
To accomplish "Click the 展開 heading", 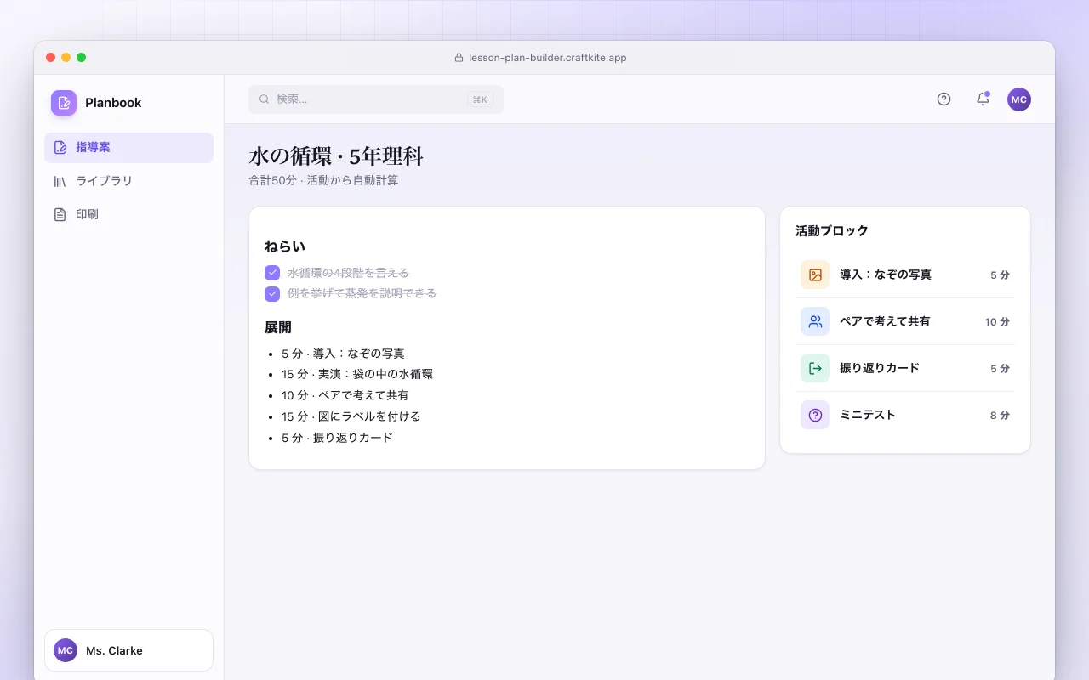I will click(x=278, y=327).
